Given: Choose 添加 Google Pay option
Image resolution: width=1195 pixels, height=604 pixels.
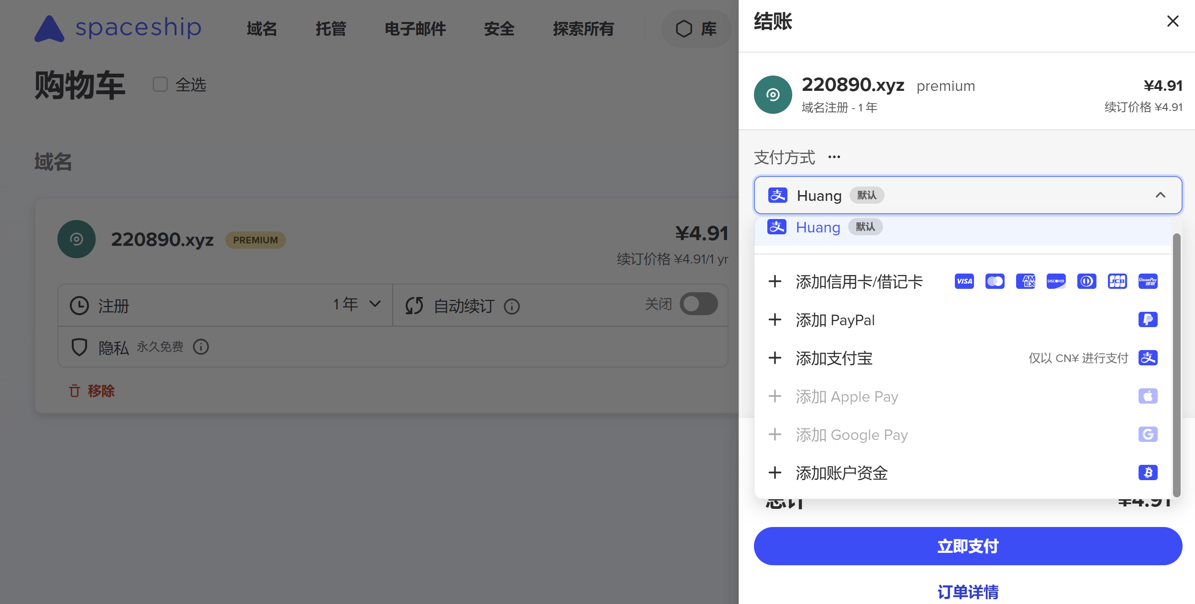Looking at the screenshot, I should (963, 434).
